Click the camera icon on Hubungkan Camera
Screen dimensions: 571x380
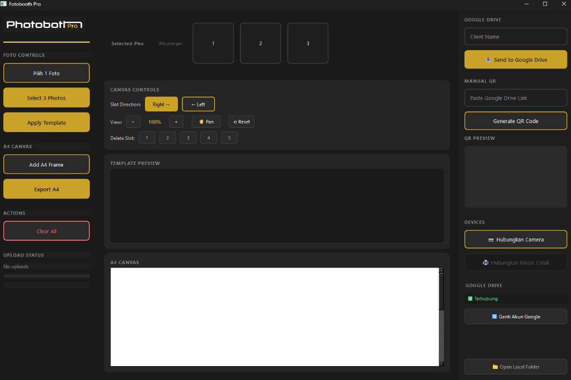tap(491, 240)
